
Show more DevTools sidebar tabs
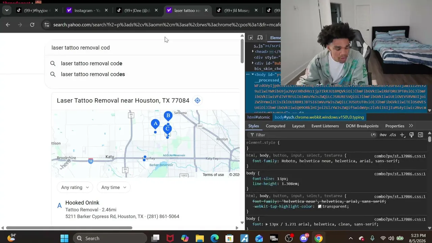(x=411, y=126)
